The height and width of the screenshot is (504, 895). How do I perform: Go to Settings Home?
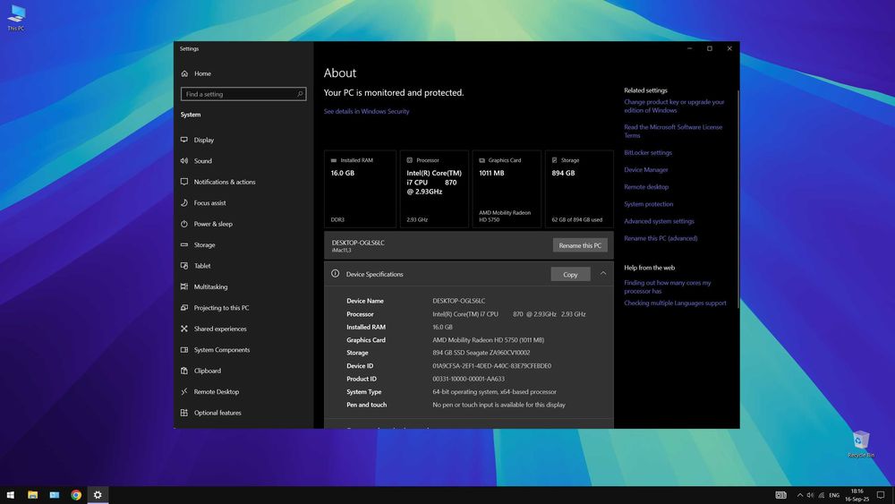point(202,73)
